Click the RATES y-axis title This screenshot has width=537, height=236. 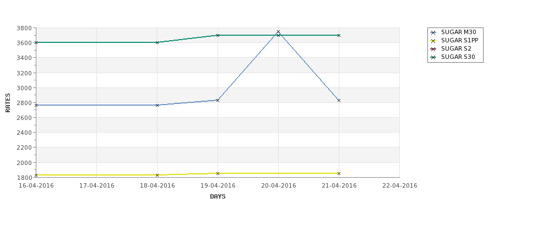(x=8, y=103)
